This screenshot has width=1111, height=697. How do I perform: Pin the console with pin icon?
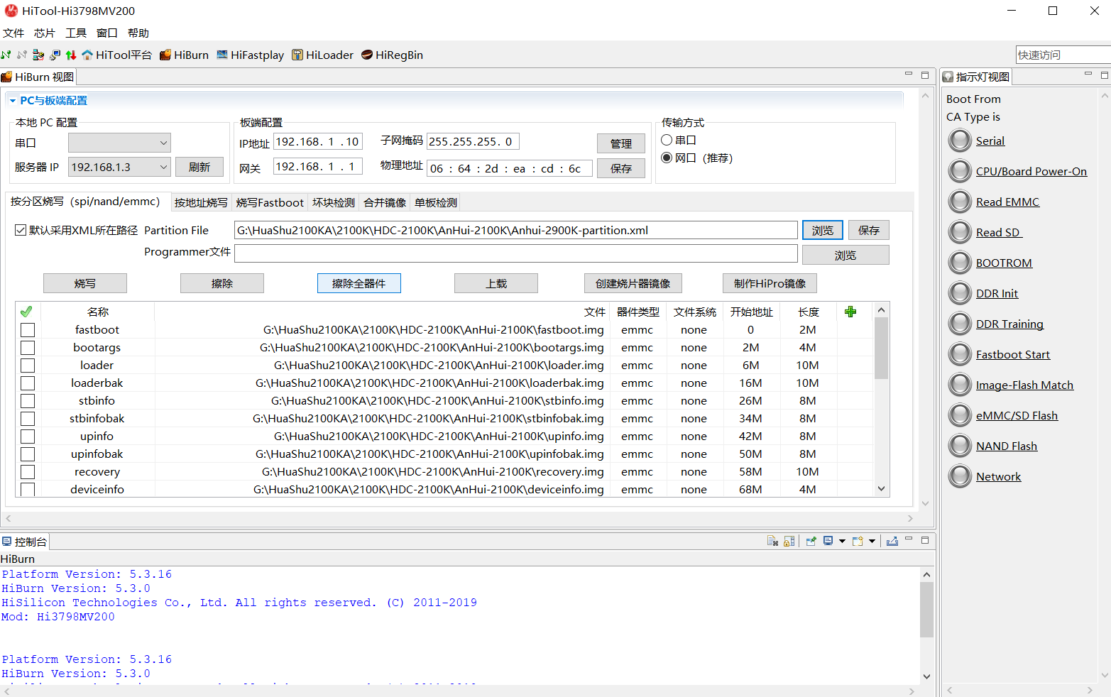click(x=811, y=542)
